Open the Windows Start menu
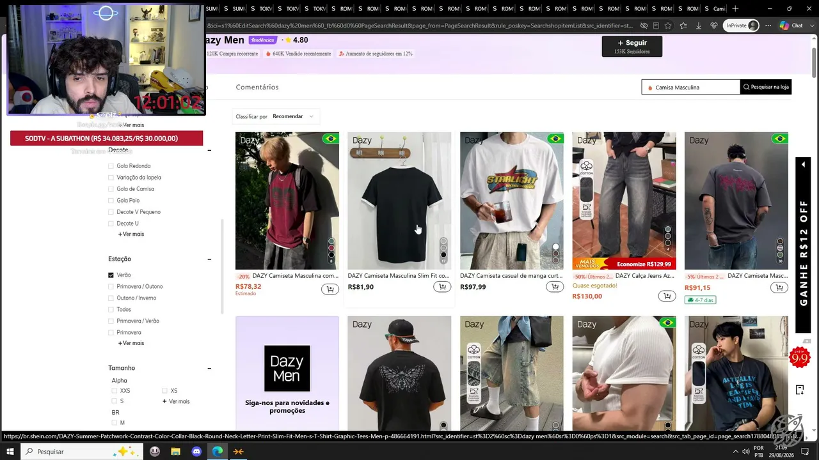The image size is (819, 460). click(10, 452)
